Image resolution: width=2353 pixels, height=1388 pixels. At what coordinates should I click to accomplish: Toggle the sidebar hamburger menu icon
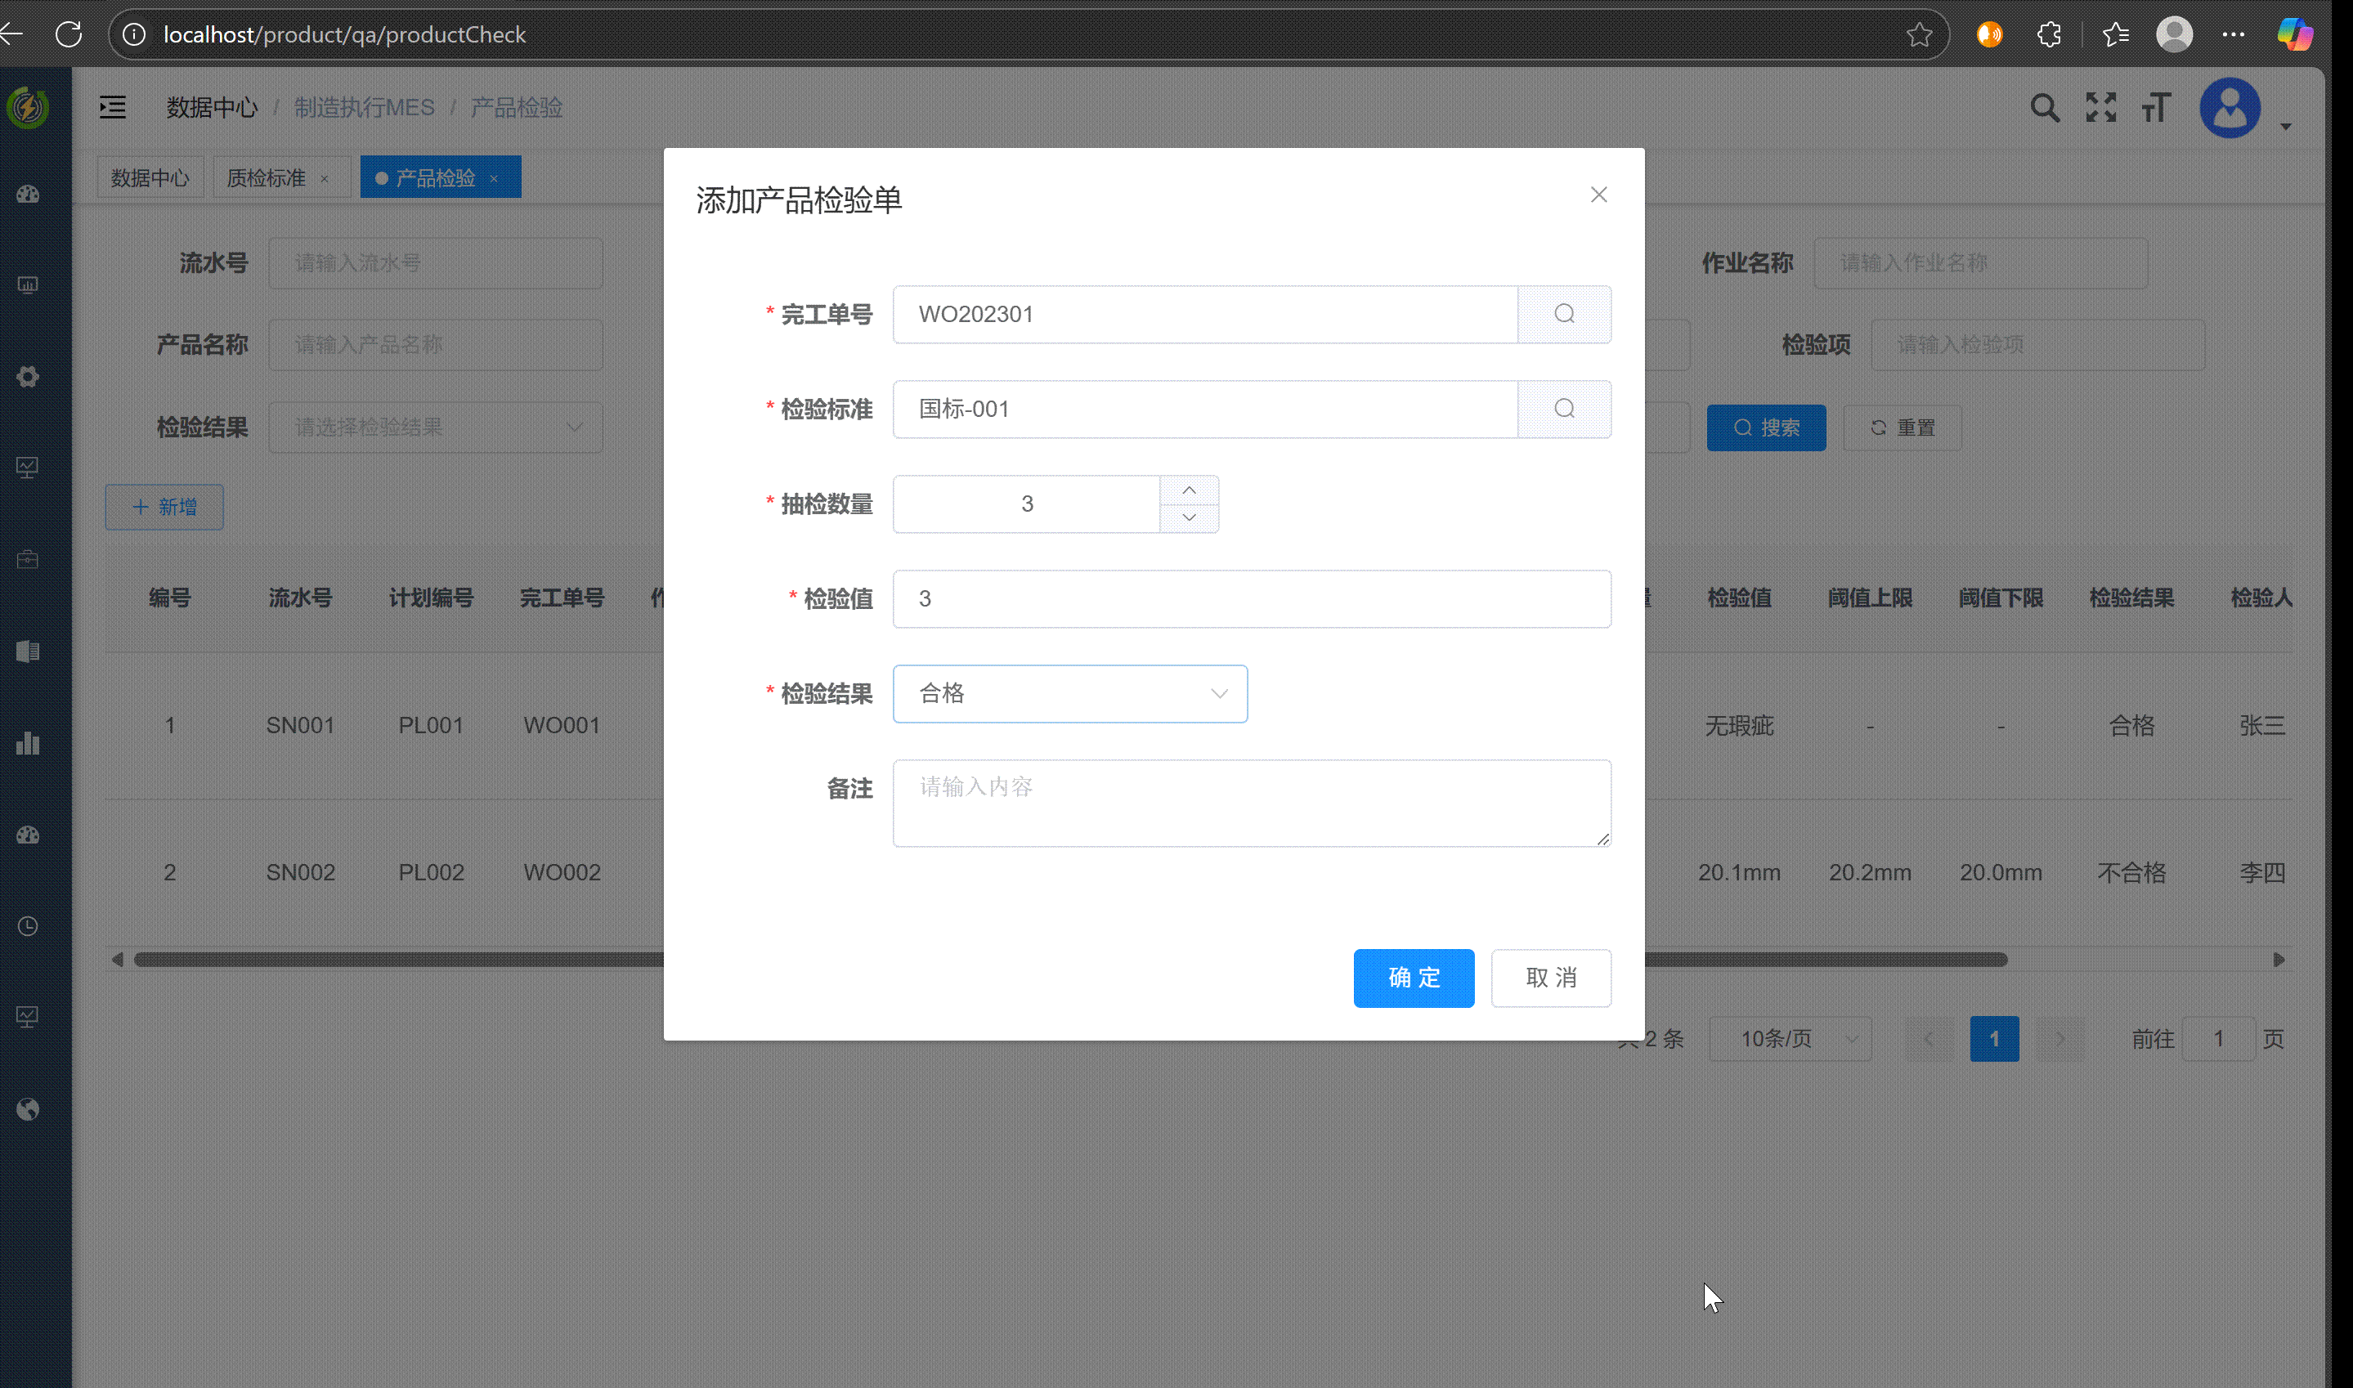pos(113,108)
